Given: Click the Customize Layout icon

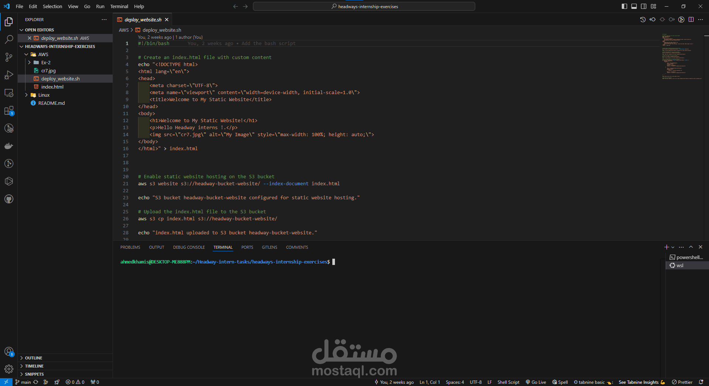Looking at the screenshot, I should (x=653, y=6).
